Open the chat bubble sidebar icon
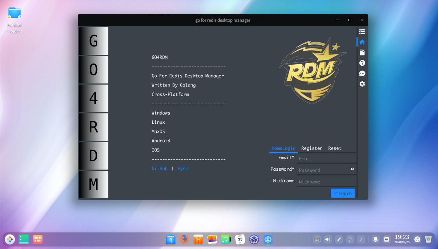Screen dimensions: 438x249 point(362,74)
